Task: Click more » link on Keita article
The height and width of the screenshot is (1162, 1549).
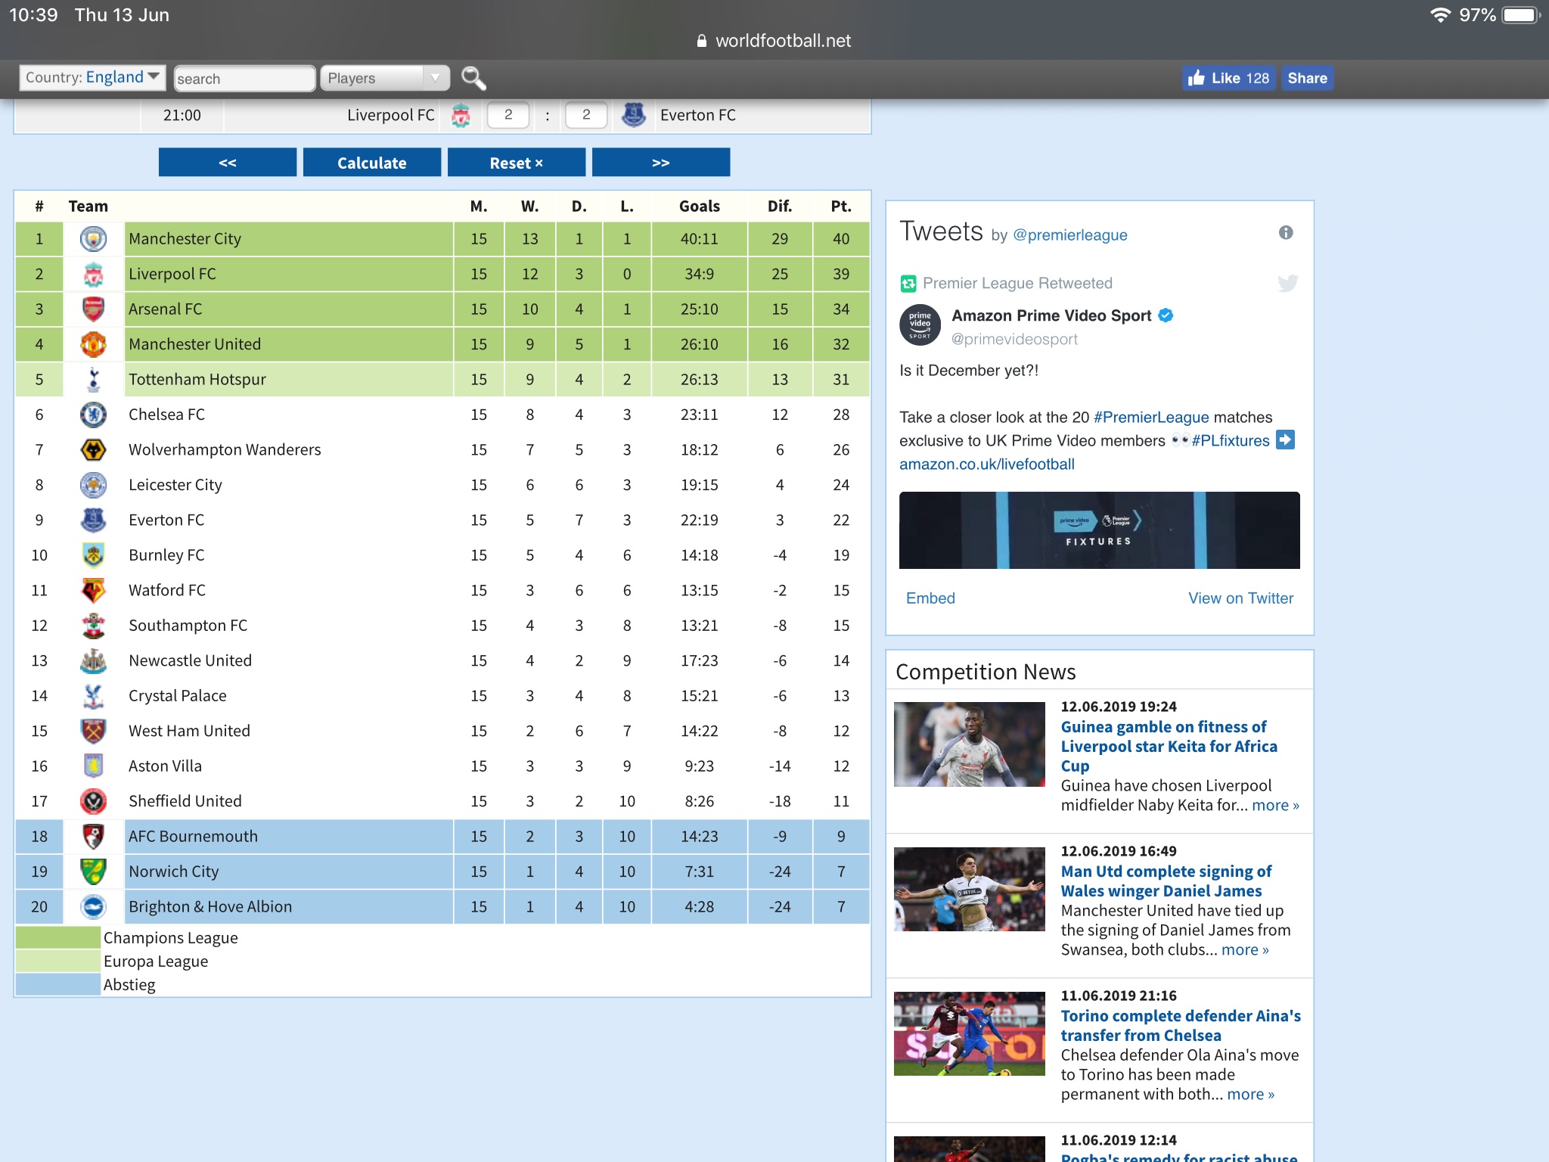Action: pyautogui.click(x=1275, y=806)
